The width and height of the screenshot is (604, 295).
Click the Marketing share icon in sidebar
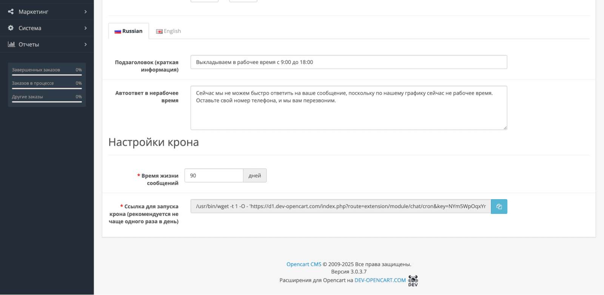(11, 12)
